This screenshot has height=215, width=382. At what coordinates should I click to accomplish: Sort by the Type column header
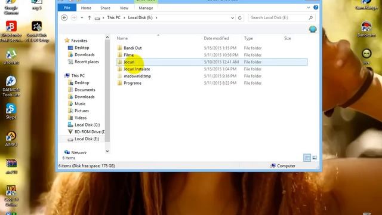pos(248,38)
